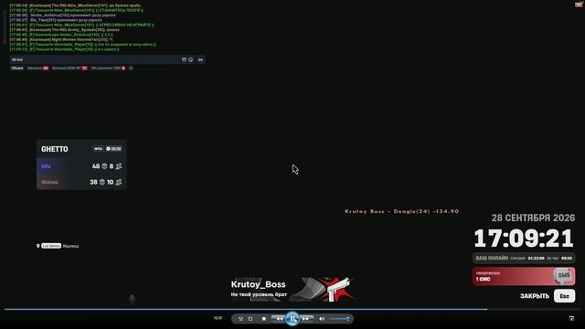Click the red icon at the top-right corner
Image resolution: width=585 pixels, height=329 pixels.
pos(579,4)
